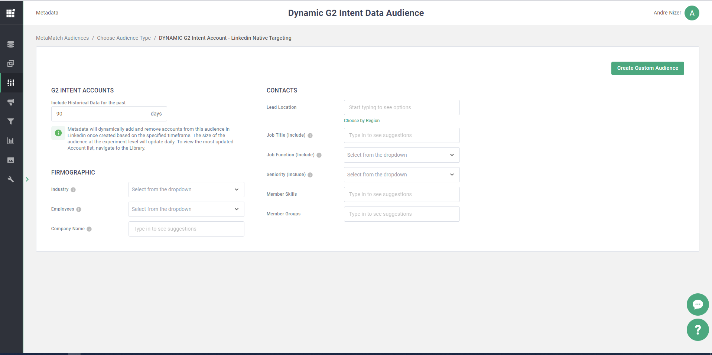Click the image gallery sidebar icon
The width and height of the screenshot is (712, 355).
(x=11, y=160)
